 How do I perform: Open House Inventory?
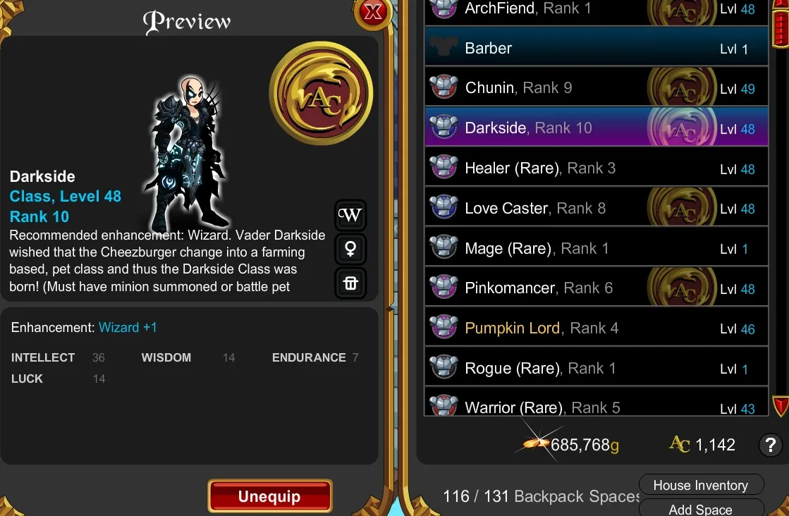click(701, 485)
